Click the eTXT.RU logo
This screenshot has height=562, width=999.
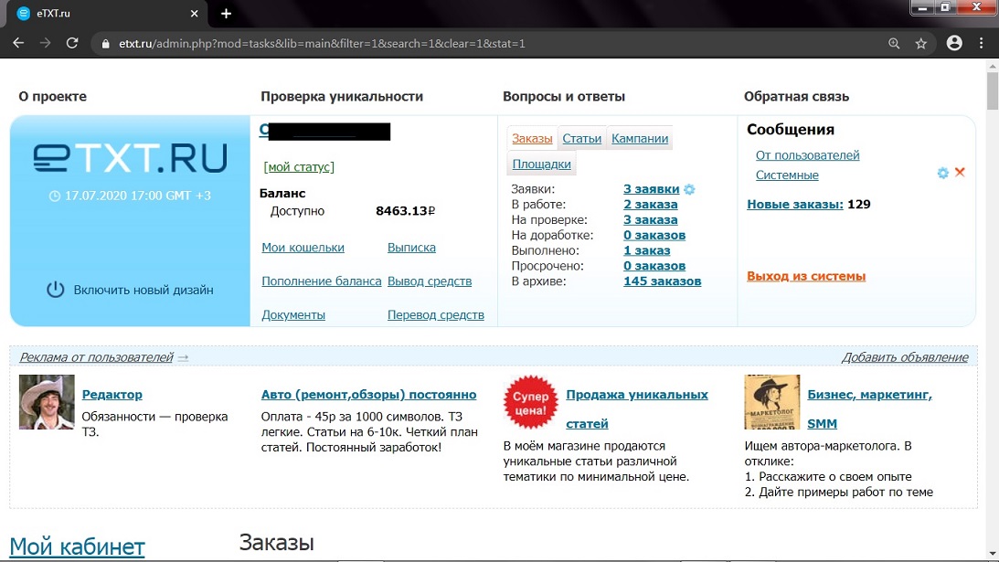point(130,158)
